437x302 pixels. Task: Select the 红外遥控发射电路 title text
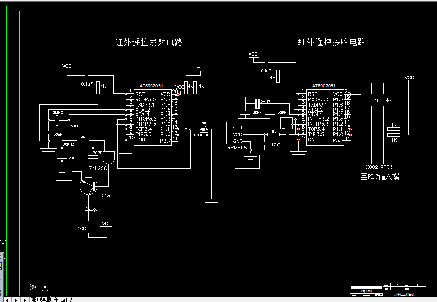click(149, 42)
